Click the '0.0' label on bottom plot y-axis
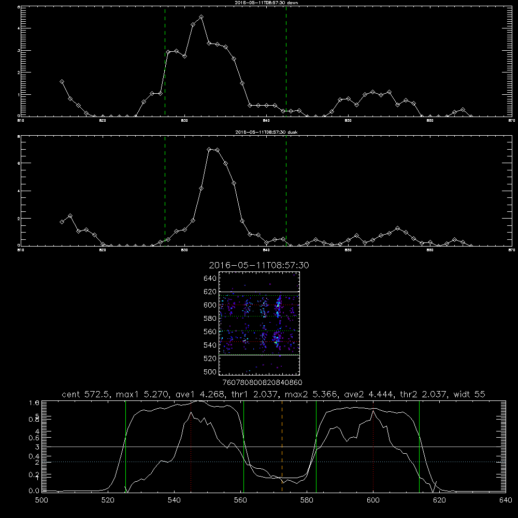 tap(34, 491)
